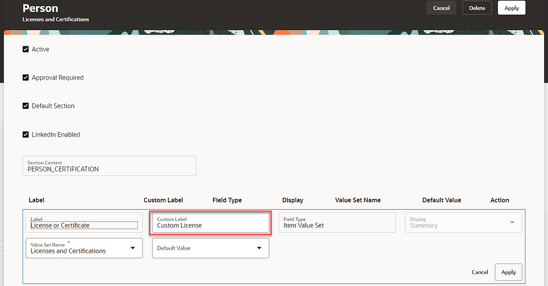Open the Default Value dropdown arrow
Image resolution: width=548 pixels, height=286 pixels.
pyautogui.click(x=259, y=248)
